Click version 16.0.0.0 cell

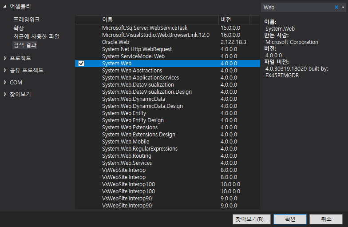230,35
